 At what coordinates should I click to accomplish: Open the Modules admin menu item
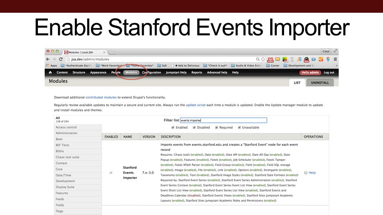pyautogui.click(x=131, y=72)
